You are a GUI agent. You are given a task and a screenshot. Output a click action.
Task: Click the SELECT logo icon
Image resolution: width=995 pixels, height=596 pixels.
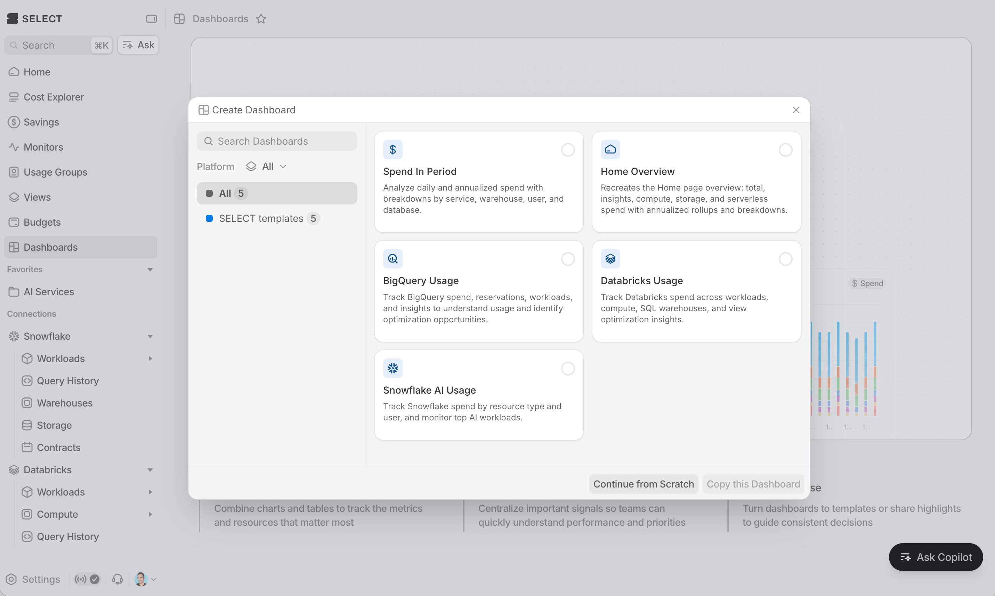coord(13,19)
